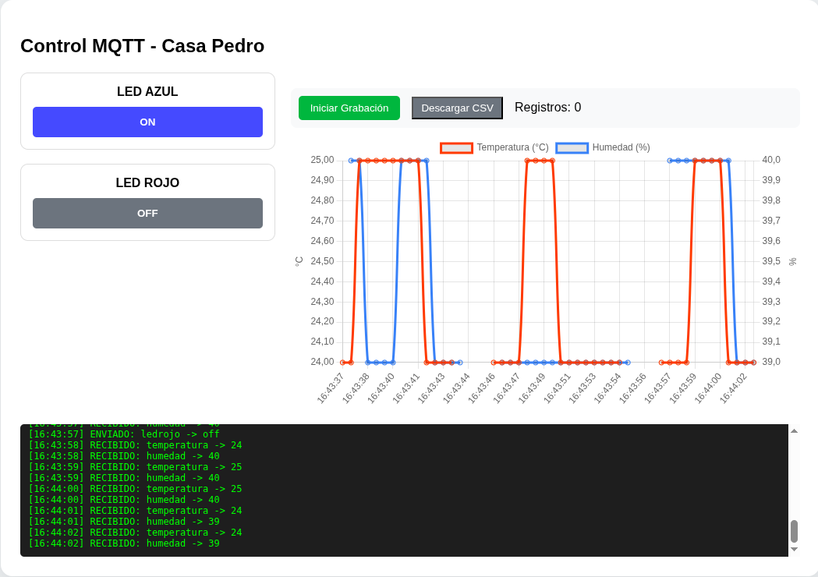Click log line 16:43:59 humedad -> 40

click(124, 478)
